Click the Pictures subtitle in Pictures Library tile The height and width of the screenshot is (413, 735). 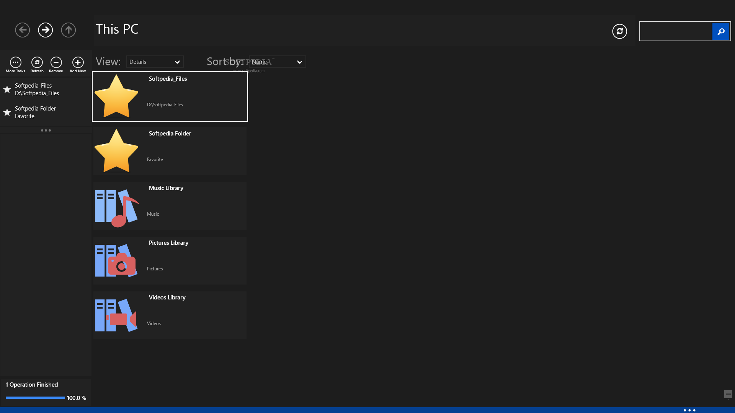tap(155, 269)
